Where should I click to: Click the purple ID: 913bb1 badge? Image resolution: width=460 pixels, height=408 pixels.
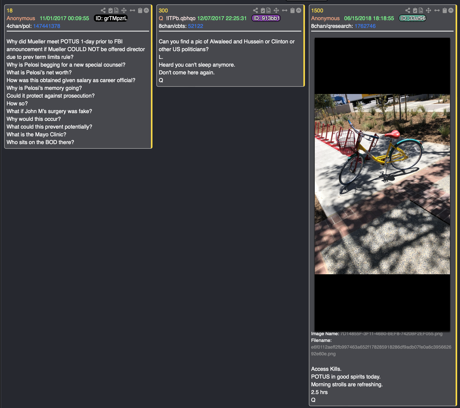click(x=266, y=18)
